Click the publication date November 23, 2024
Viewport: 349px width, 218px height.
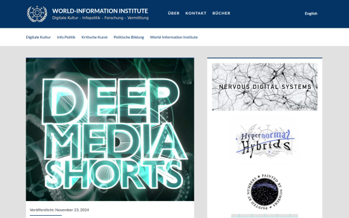pyautogui.click(x=72, y=210)
